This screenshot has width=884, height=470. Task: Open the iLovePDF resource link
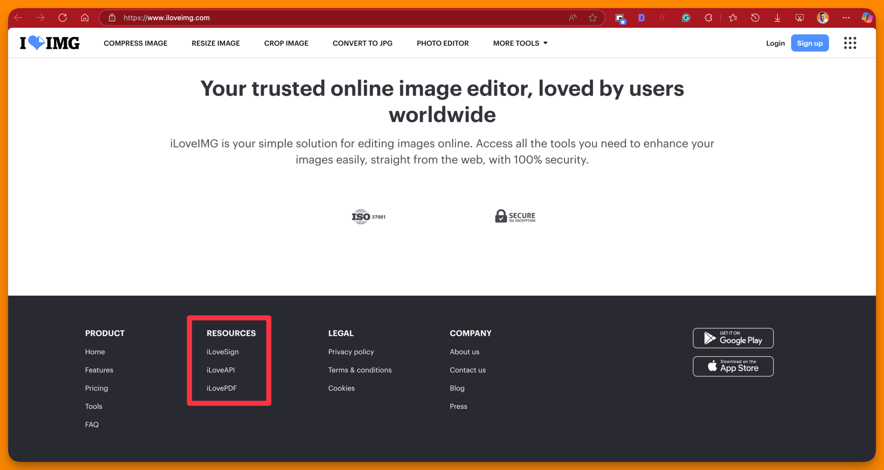(x=221, y=388)
